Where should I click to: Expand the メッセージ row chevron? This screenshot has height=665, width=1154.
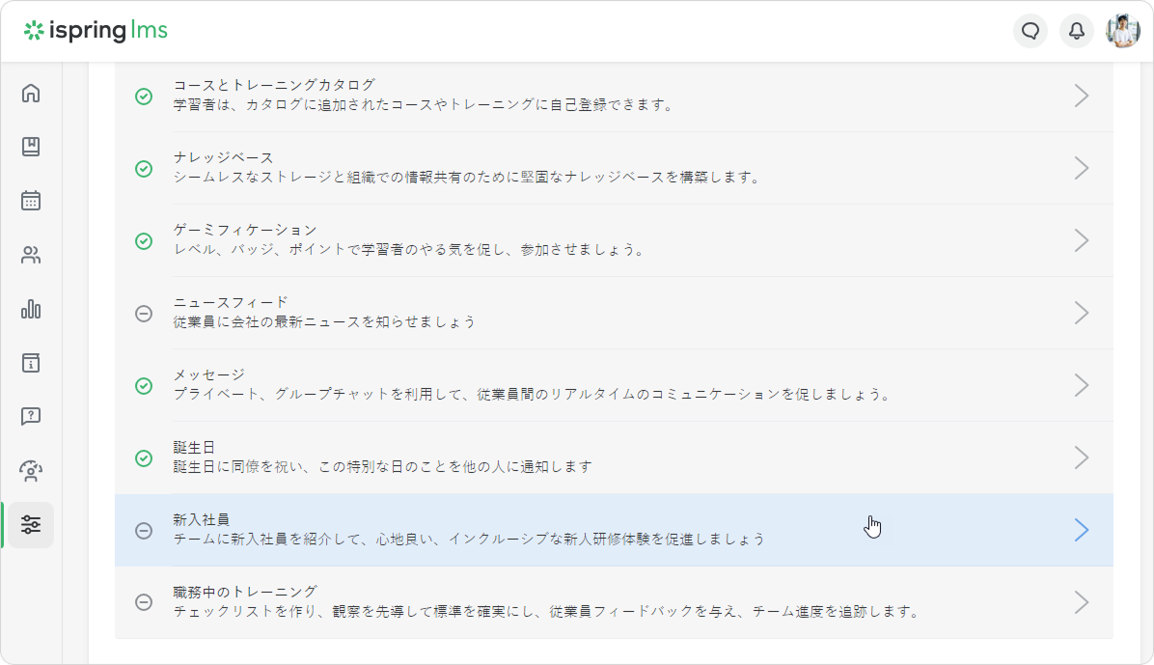pos(1081,385)
